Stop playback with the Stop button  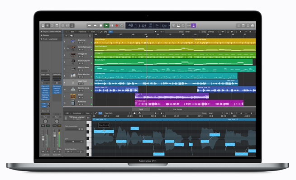(100, 25)
